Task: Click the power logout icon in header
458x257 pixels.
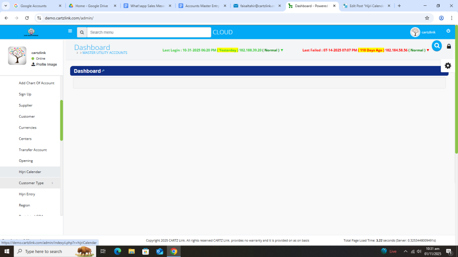Action: (448, 31)
